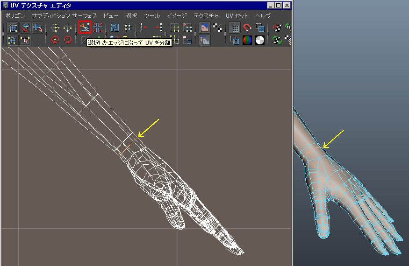Screen dimensions: 409x266
Task: Force editor texture rebake
Action: [277, 40]
